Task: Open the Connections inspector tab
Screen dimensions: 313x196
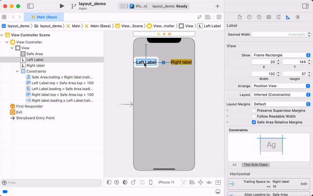Action: (298, 17)
